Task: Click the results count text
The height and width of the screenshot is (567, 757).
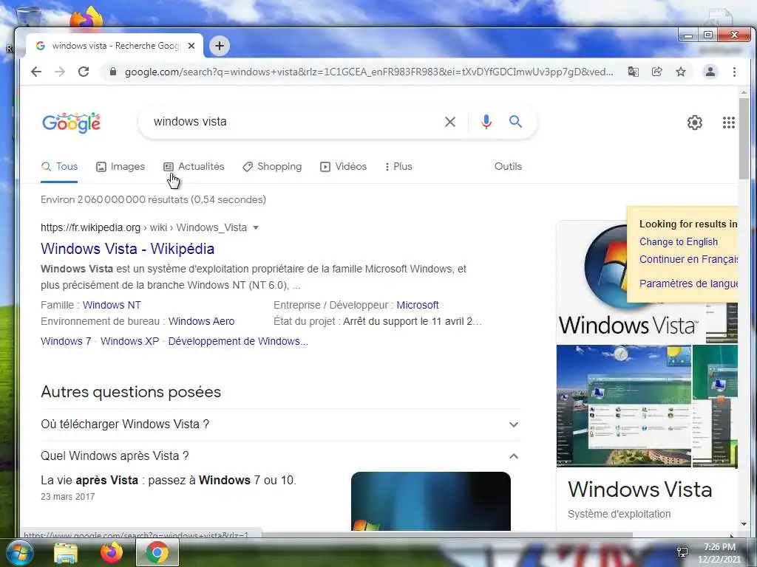Action: tap(153, 199)
